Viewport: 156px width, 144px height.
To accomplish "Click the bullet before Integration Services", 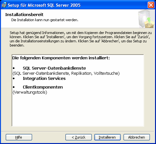I will (13, 79).
